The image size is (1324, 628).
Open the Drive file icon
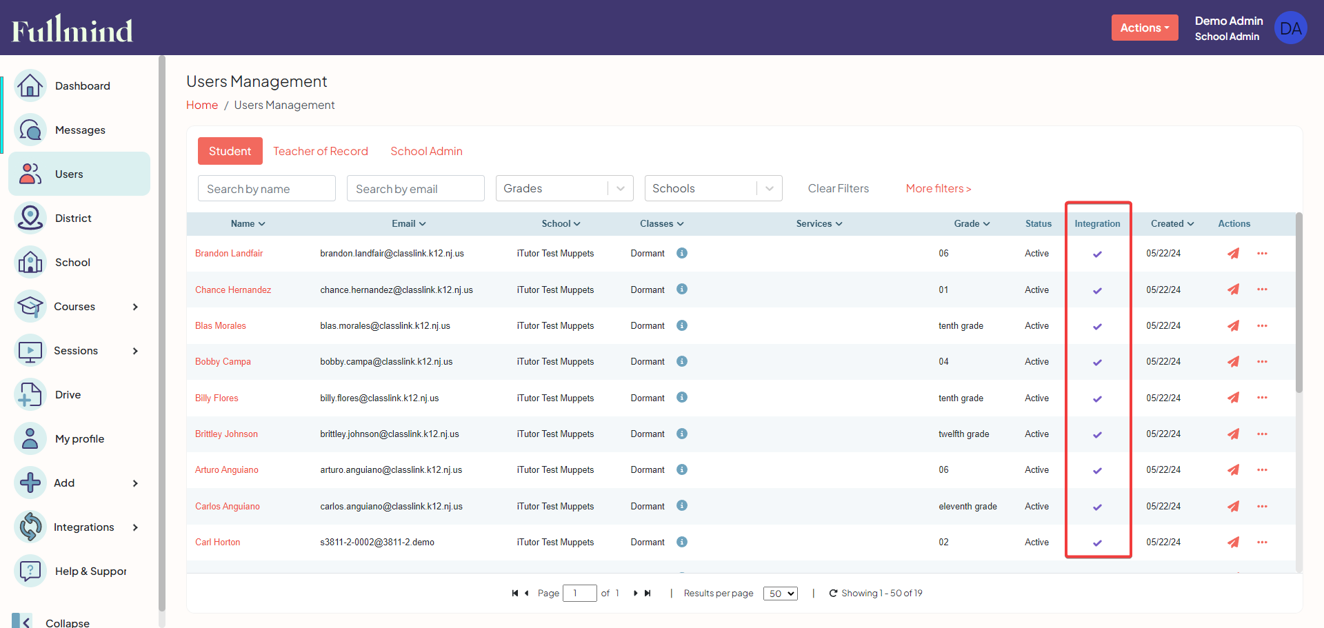(x=30, y=394)
